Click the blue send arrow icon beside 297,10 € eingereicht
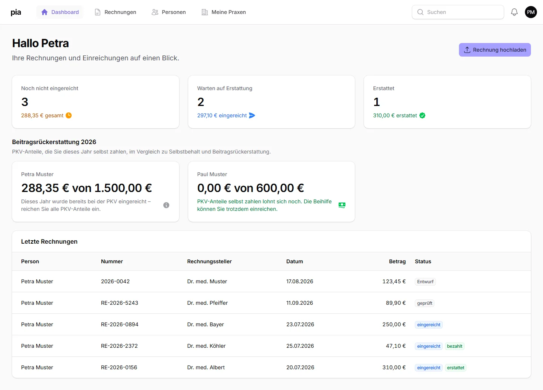 click(252, 115)
